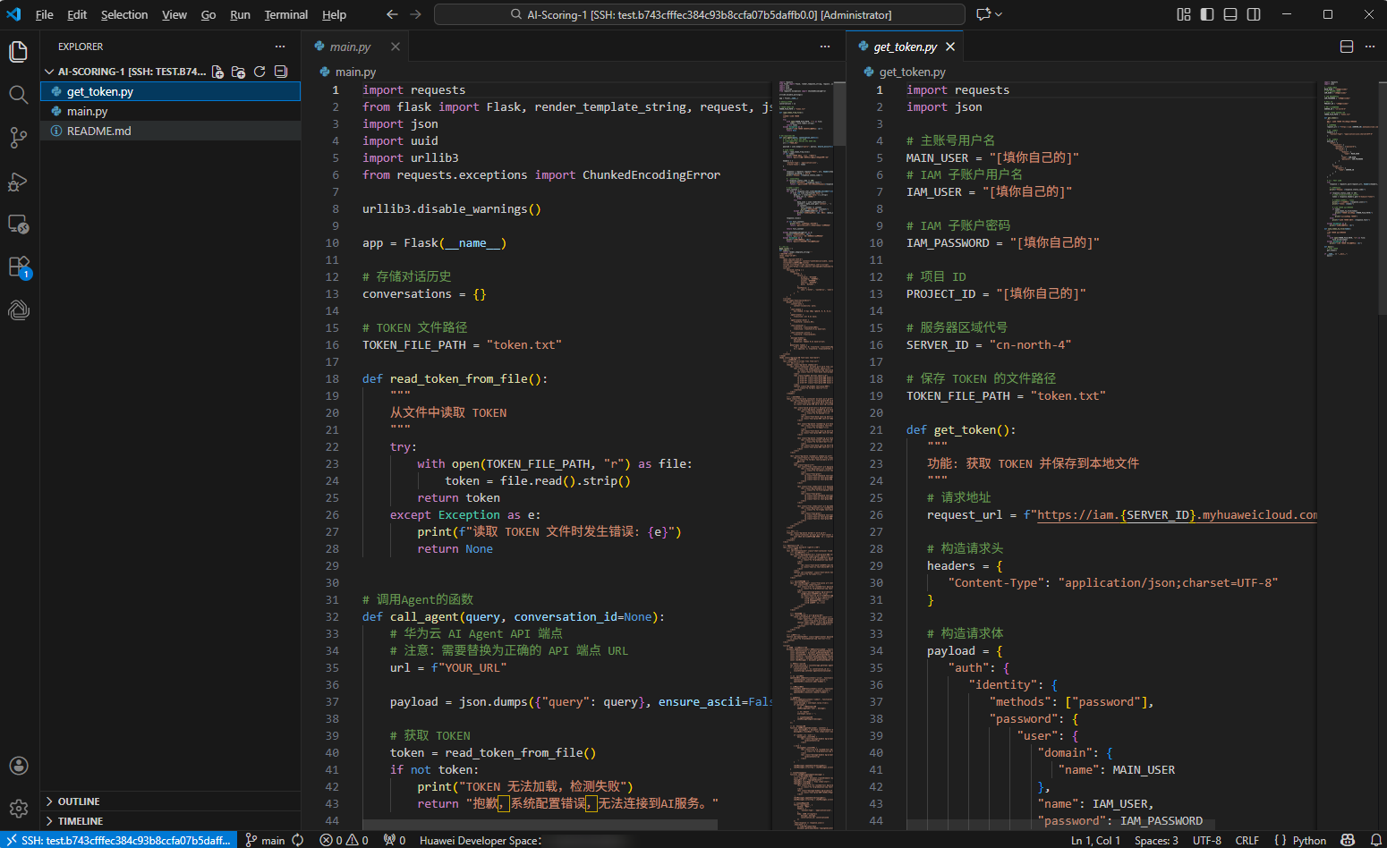
Task: Click the main.py breadcrumb in left editor
Action: click(x=348, y=72)
